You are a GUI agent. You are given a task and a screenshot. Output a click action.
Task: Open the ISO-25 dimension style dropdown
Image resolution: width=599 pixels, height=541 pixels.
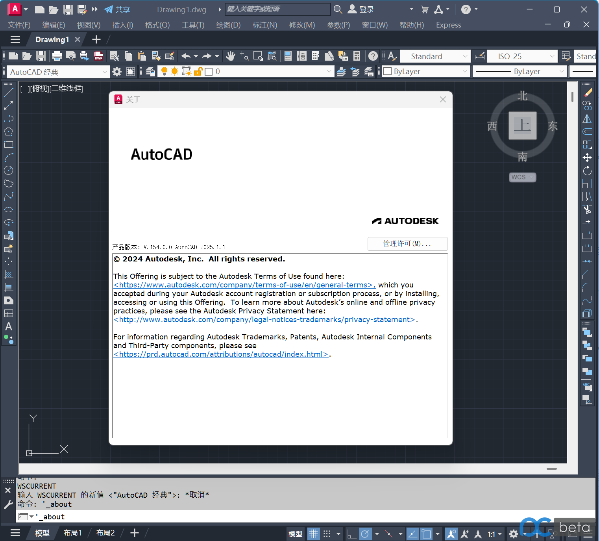tap(522, 56)
